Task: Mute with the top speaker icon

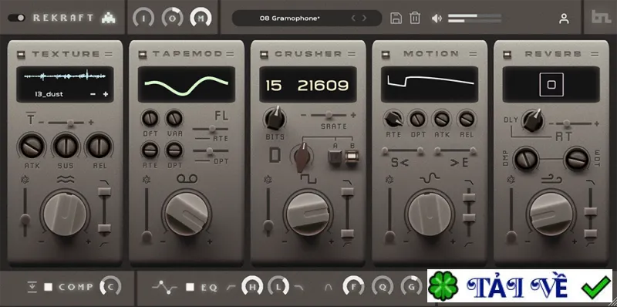Action: click(x=437, y=18)
